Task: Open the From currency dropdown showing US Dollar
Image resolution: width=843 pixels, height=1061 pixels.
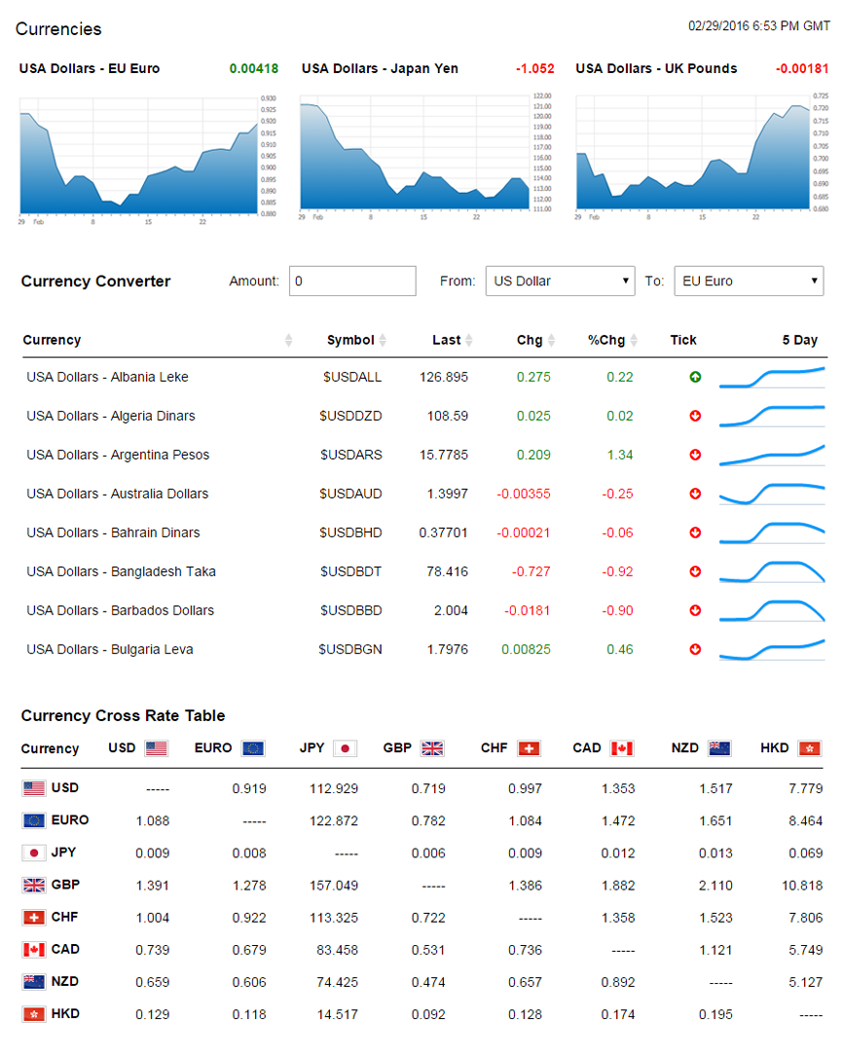Action: tap(560, 282)
